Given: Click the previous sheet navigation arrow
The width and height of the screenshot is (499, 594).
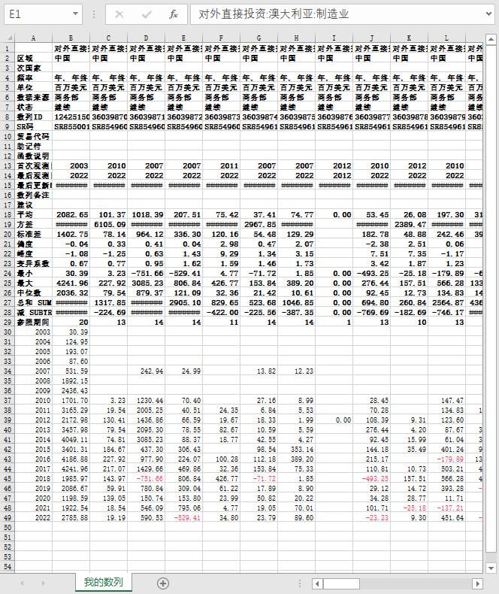Looking at the screenshot, I should click(22, 583).
